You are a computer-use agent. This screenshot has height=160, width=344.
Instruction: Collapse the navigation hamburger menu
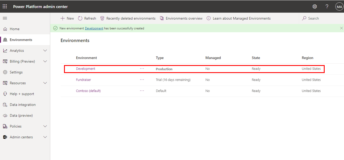[x=5, y=18]
